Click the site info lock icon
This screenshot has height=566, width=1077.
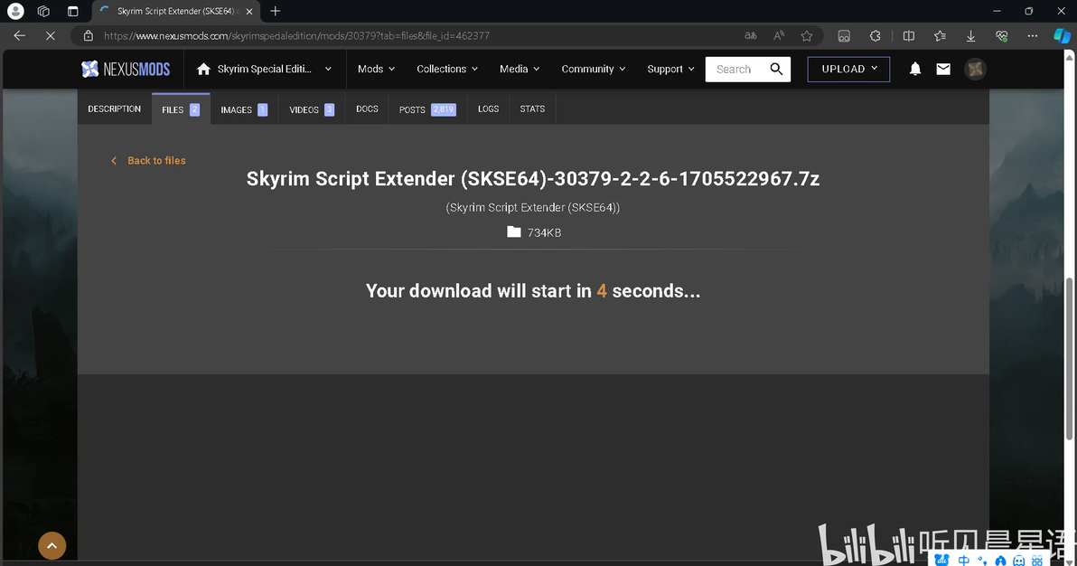point(88,36)
